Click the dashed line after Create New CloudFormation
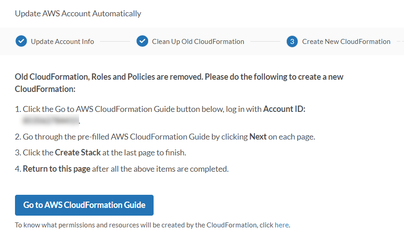404x241 pixels. [x=400, y=42]
